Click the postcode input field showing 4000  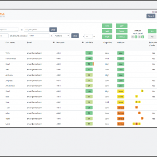point(38,36)
